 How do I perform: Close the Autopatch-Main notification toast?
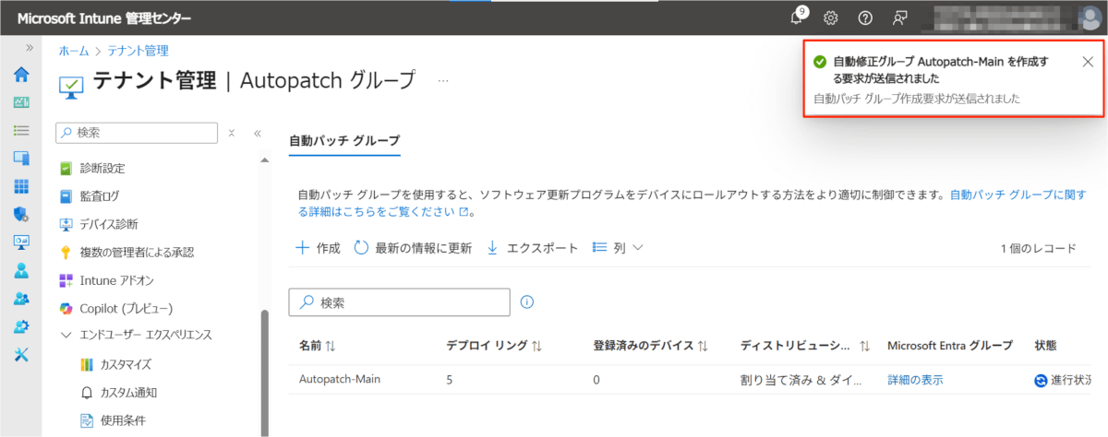1088,62
